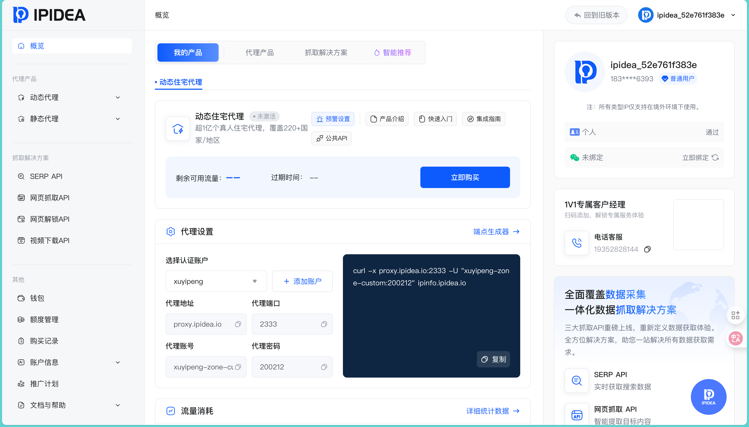Click the WeChat refresh binding icon
749x427 pixels.
[715, 157]
